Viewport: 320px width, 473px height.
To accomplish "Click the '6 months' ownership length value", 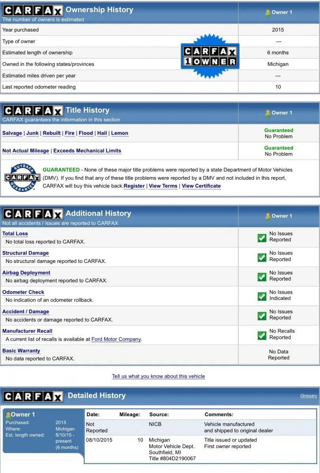I will (x=278, y=53).
